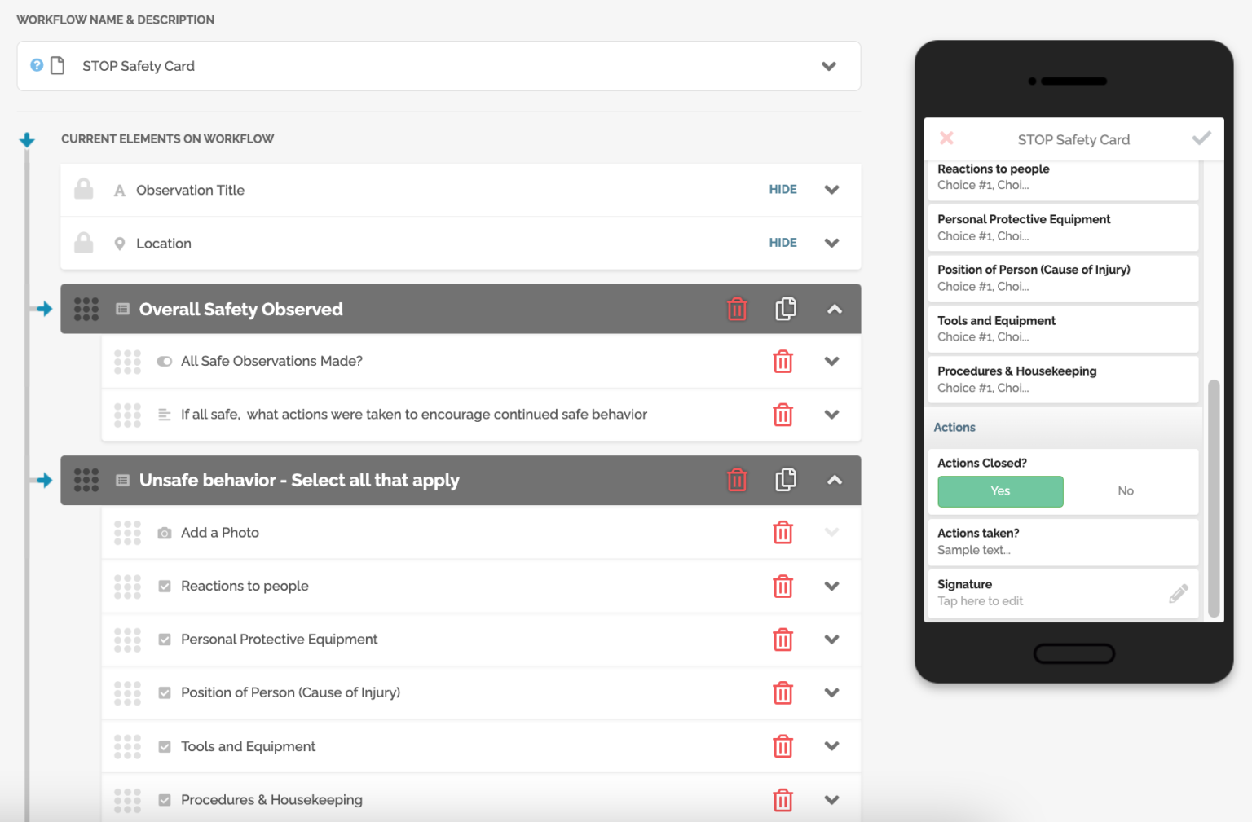Expand the Personal Protective Equipment element
Image resolution: width=1252 pixels, height=822 pixels.
(x=831, y=640)
